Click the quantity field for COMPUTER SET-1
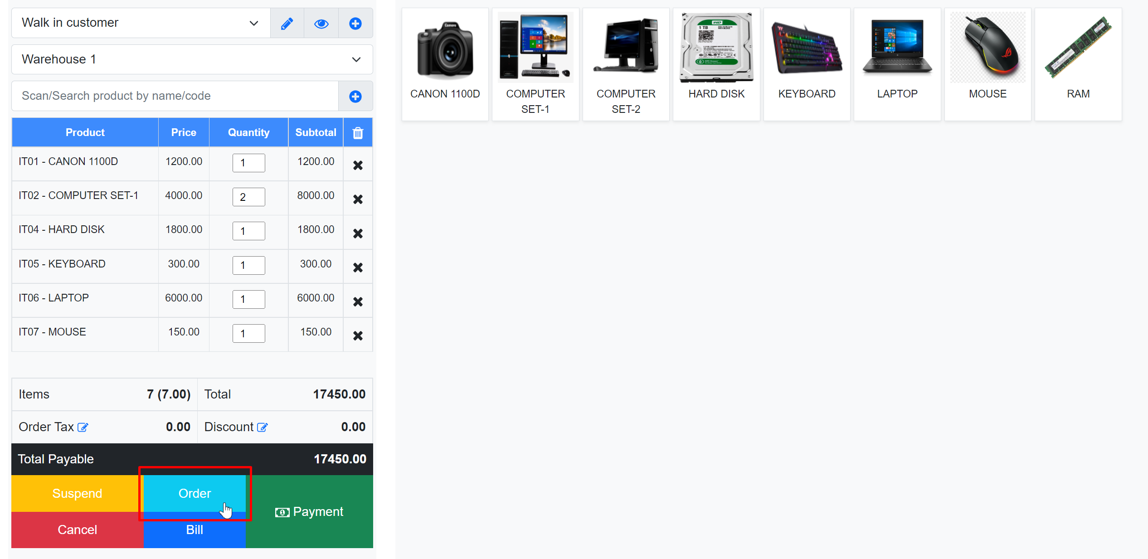The height and width of the screenshot is (559, 1148). coord(248,197)
